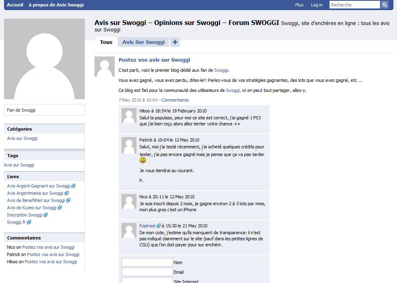Click external link icon next to Raphael
Viewport: 397px width, 283px height.
tap(158, 226)
